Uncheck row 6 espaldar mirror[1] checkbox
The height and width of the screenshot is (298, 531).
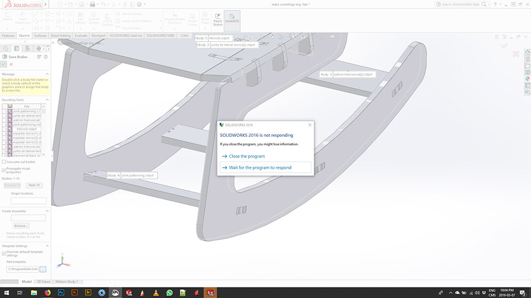coord(10,134)
